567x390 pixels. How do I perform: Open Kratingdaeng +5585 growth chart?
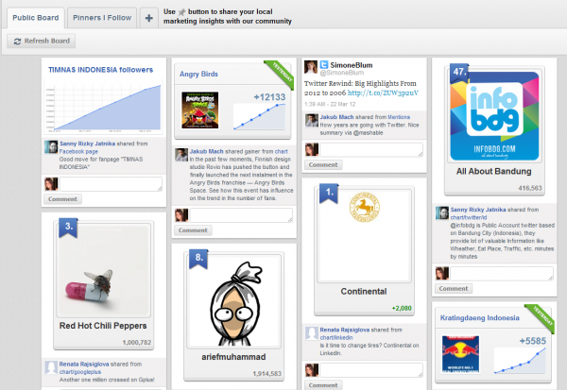click(520, 360)
